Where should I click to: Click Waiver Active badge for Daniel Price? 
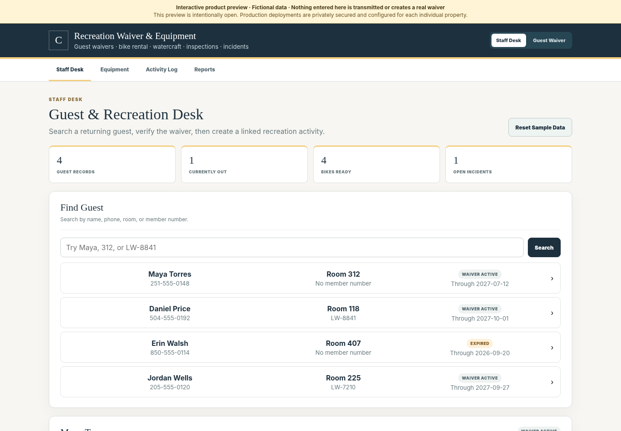coord(480,309)
